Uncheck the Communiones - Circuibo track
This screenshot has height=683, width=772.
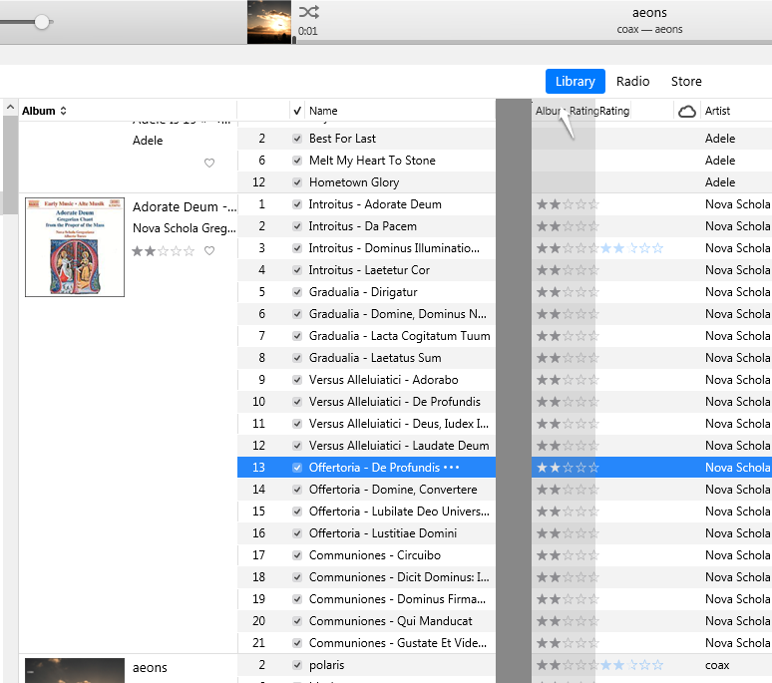[297, 555]
